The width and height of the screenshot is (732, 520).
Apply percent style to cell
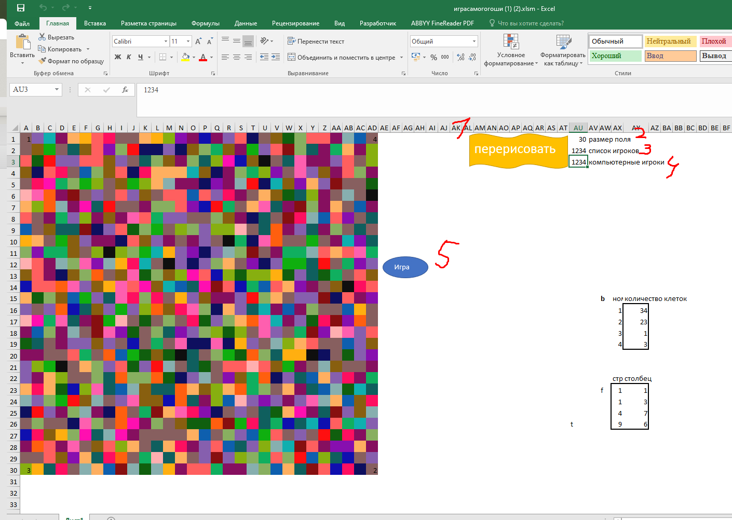433,57
